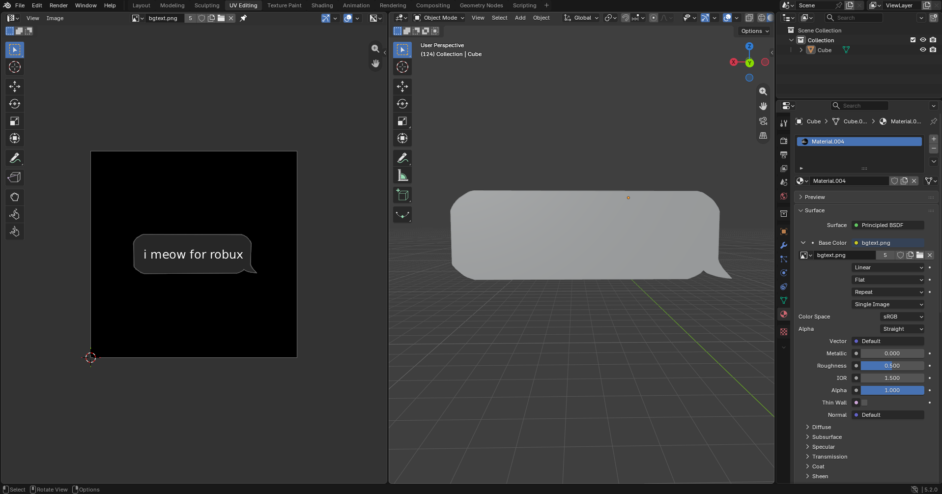The width and height of the screenshot is (942, 494).
Task: Click the camera view icon in 3D viewport
Action: [x=763, y=121]
